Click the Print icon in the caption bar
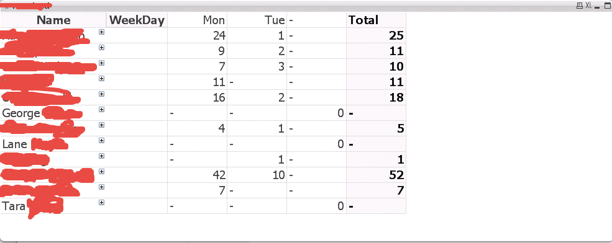This screenshot has width=612, height=243. 580,6
